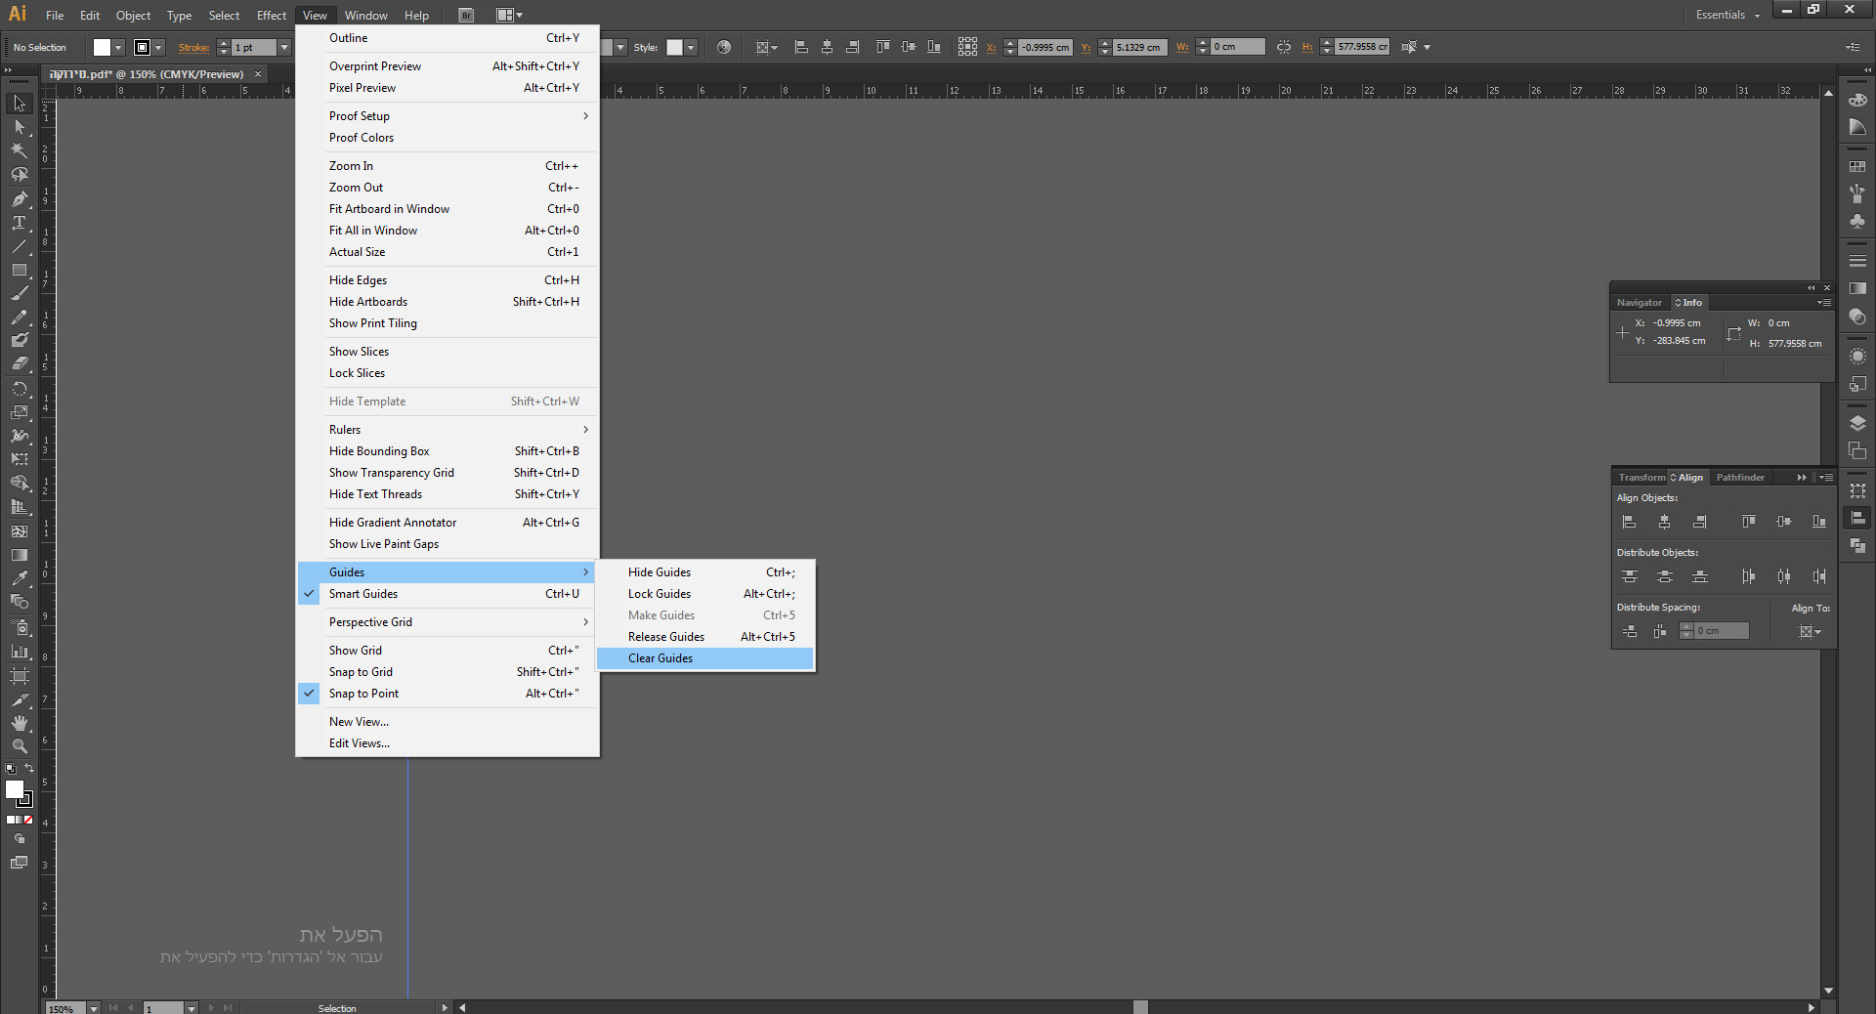The width and height of the screenshot is (1876, 1014).
Task: Select the Pen tool
Action: pos(20,198)
